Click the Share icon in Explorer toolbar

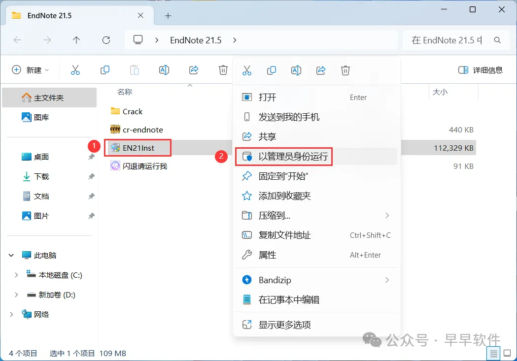(x=194, y=70)
